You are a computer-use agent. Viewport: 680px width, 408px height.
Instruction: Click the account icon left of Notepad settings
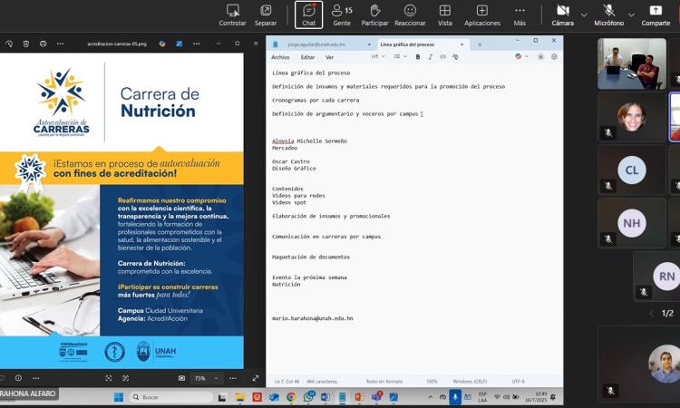click(x=540, y=57)
